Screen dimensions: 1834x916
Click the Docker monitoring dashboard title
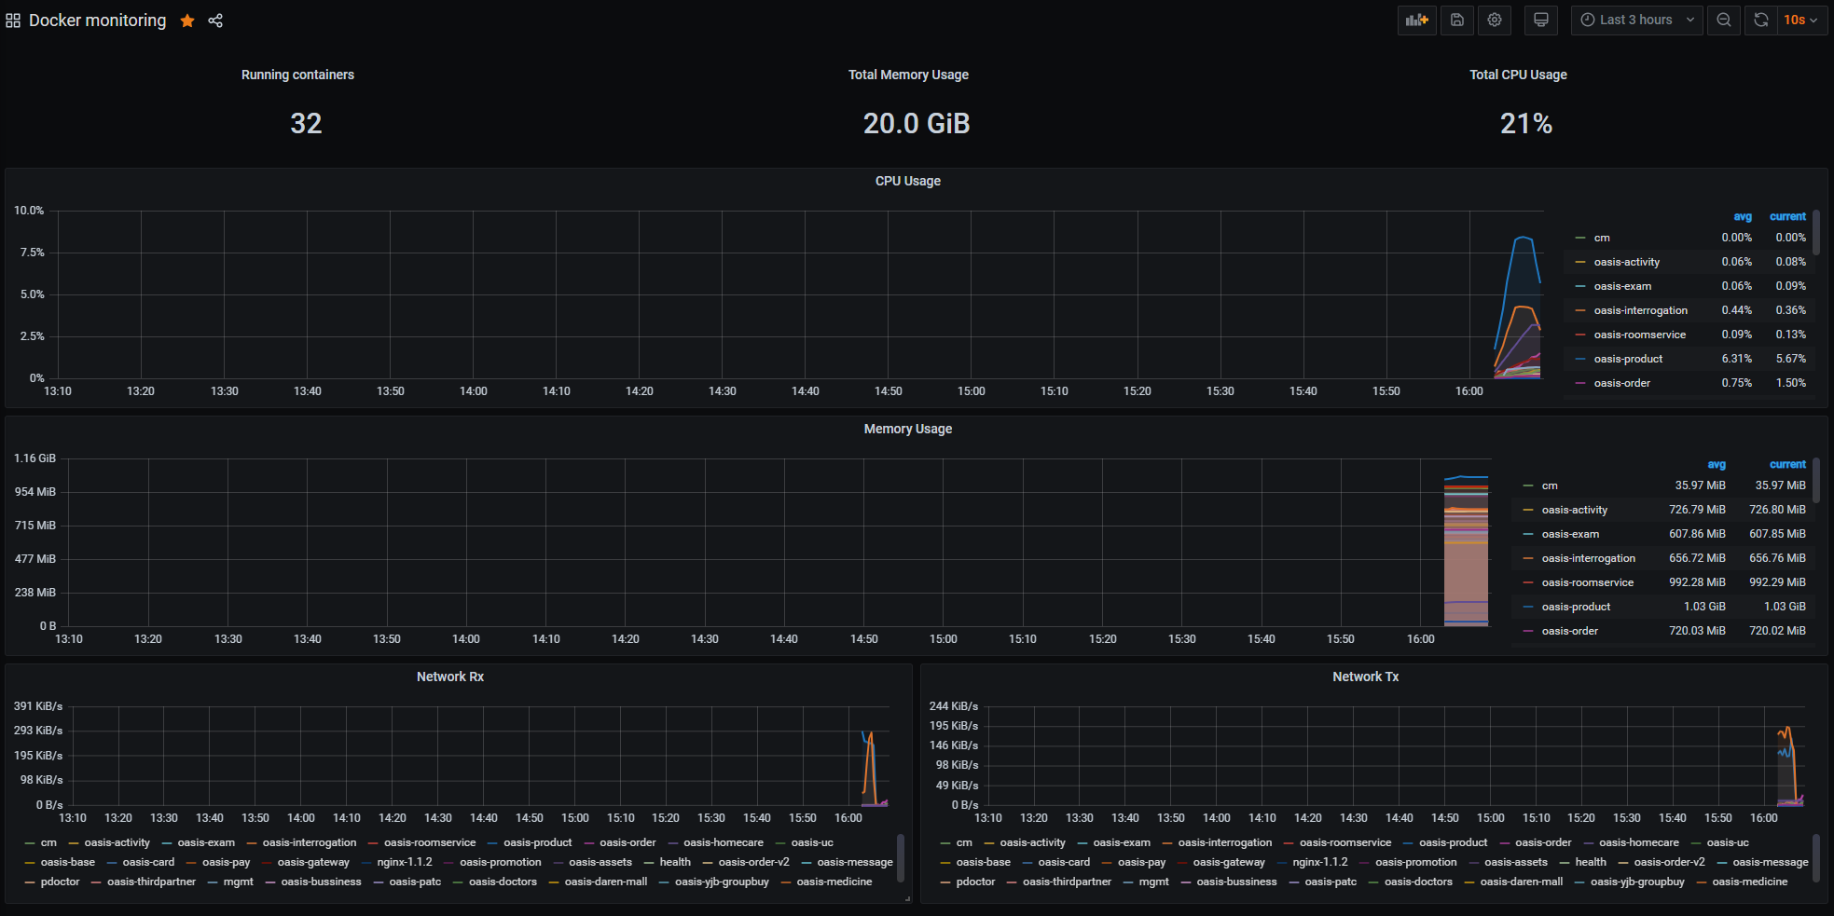97,21
